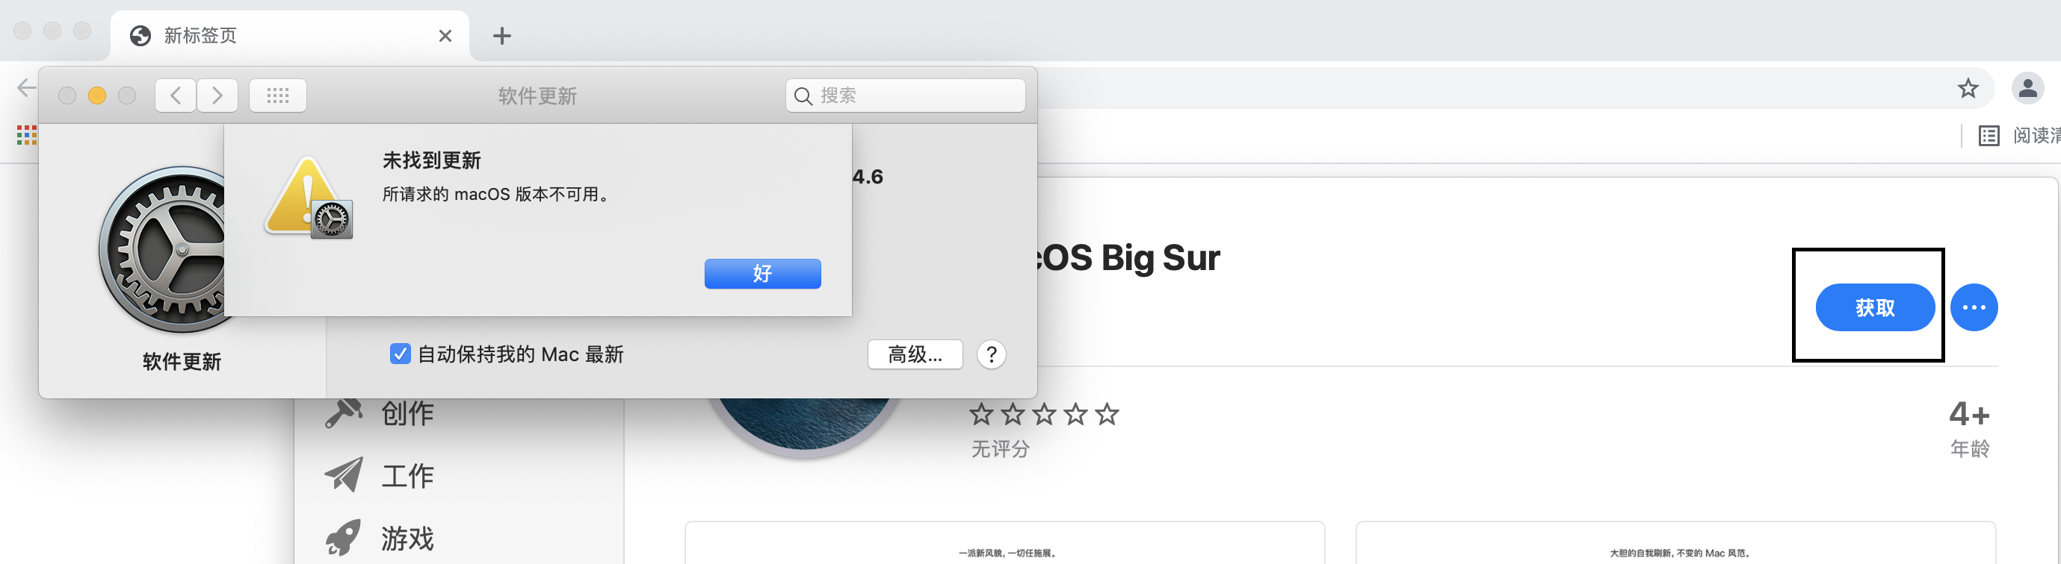Open a new browser tab
This screenshot has height=564, width=2061.
click(501, 36)
